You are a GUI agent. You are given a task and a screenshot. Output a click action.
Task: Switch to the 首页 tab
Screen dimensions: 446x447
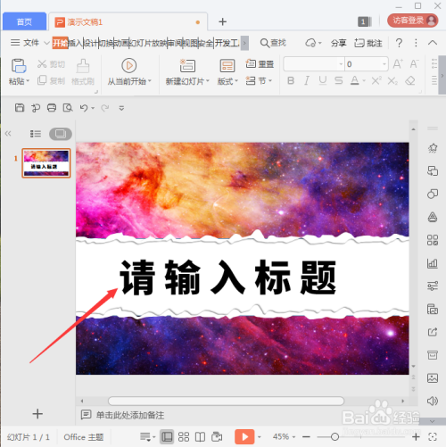[x=24, y=21]
